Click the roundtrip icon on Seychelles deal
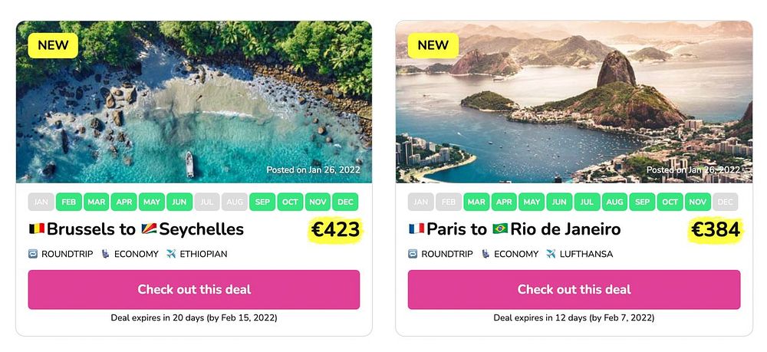This screenshot has height=352, width=767. pyautogui.click(x=32, y=254)
